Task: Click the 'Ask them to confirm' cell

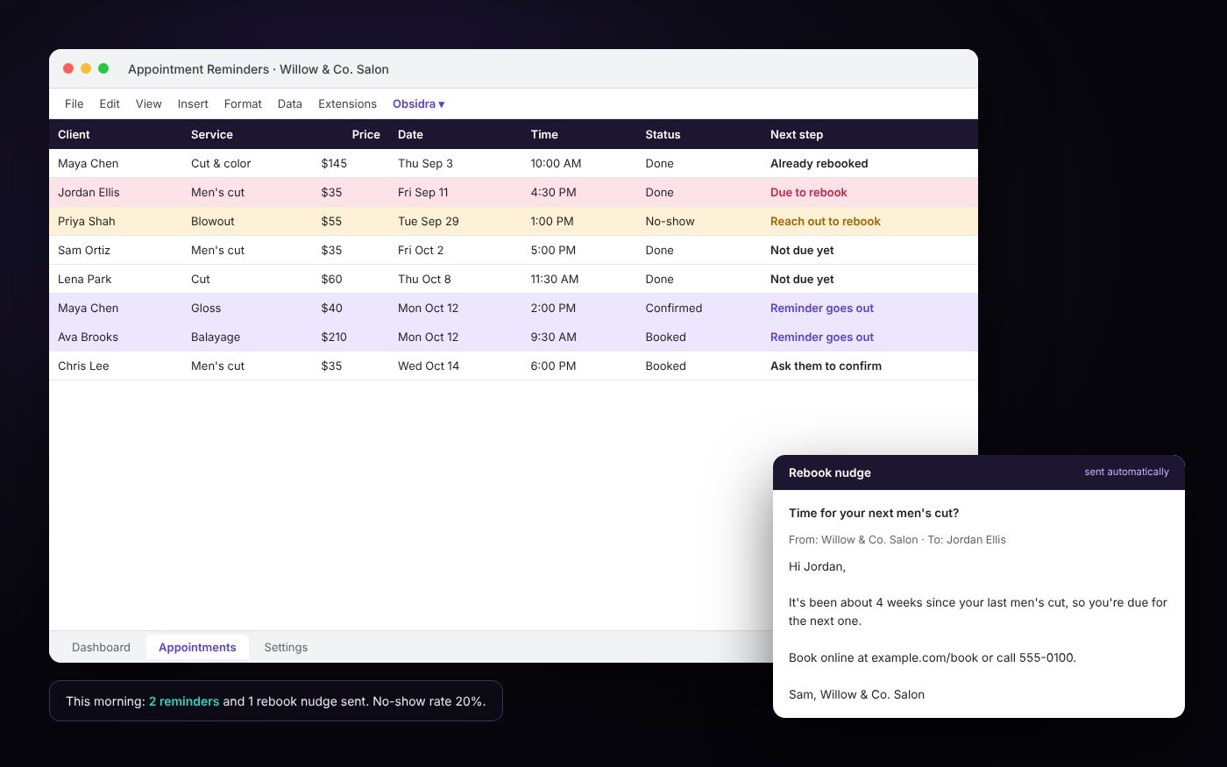Action: [x=869, y=366]
